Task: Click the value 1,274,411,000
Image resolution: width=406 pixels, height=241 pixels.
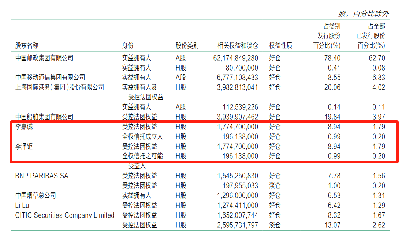Action: pyautogui.click(x=238, y=205)
